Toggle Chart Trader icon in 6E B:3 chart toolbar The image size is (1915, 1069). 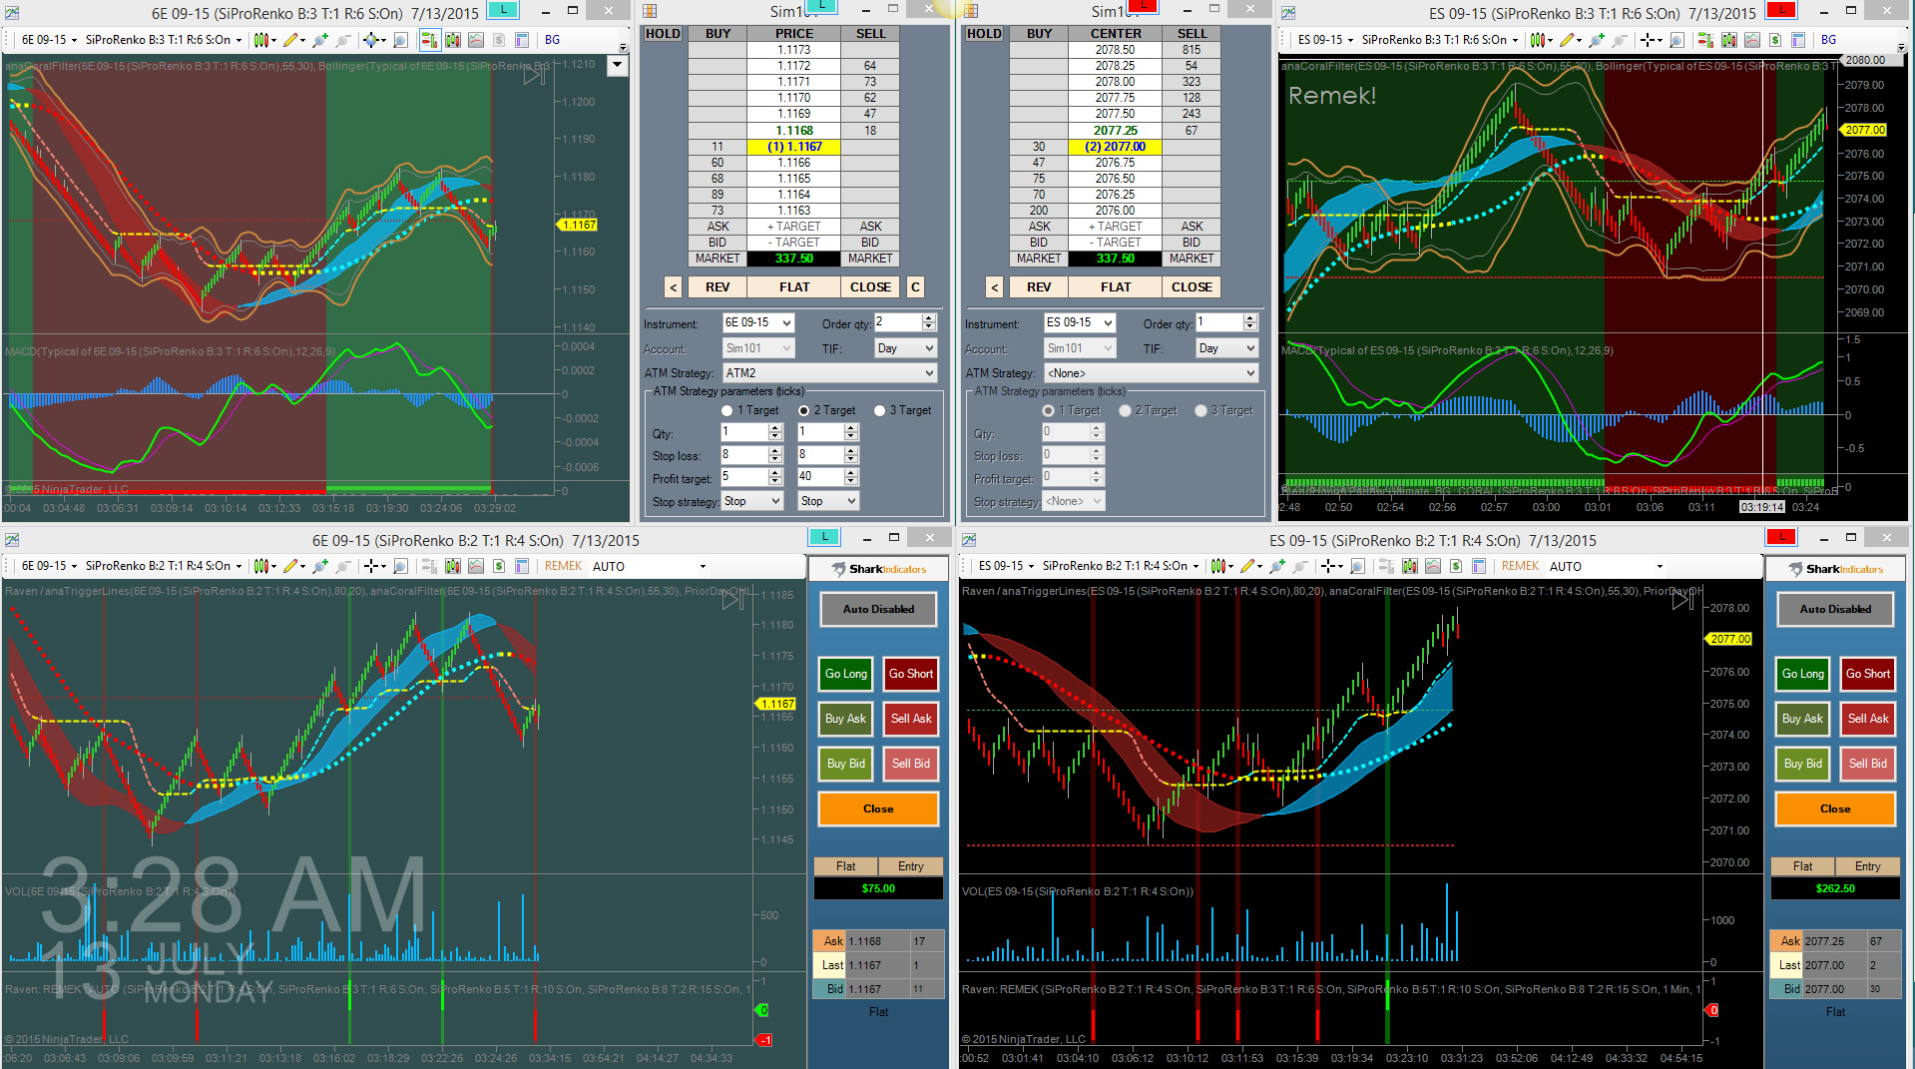click(x=429, y=40)
